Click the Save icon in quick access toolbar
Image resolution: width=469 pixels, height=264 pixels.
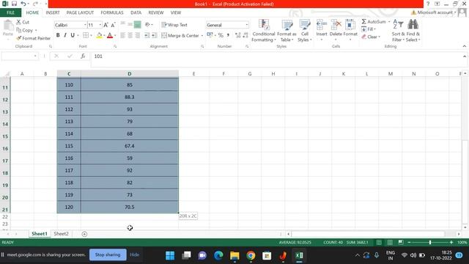[x=14, y=4]
